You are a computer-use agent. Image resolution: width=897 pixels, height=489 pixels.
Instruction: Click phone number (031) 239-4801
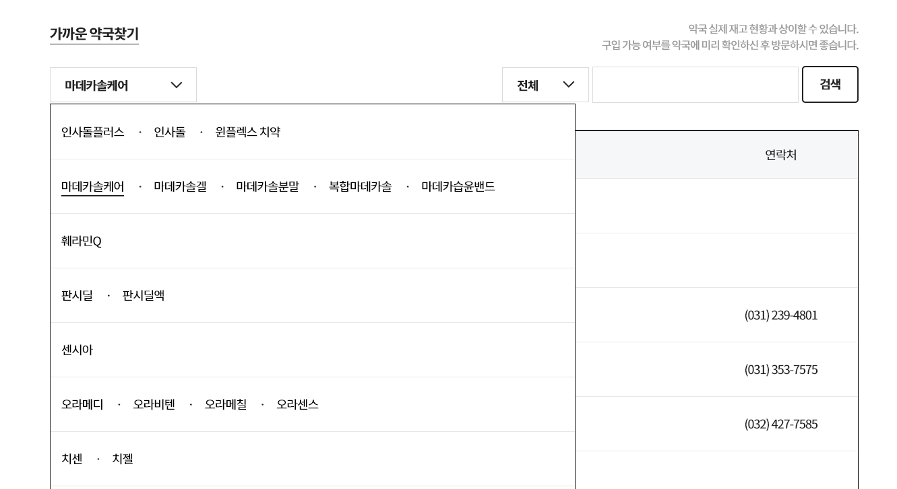(781, 315)
